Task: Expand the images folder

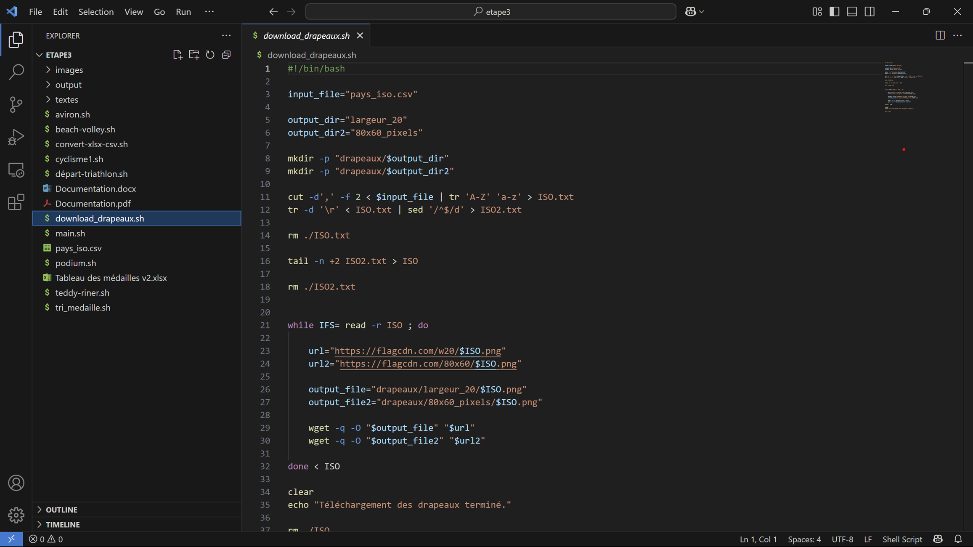Action: 69,70
